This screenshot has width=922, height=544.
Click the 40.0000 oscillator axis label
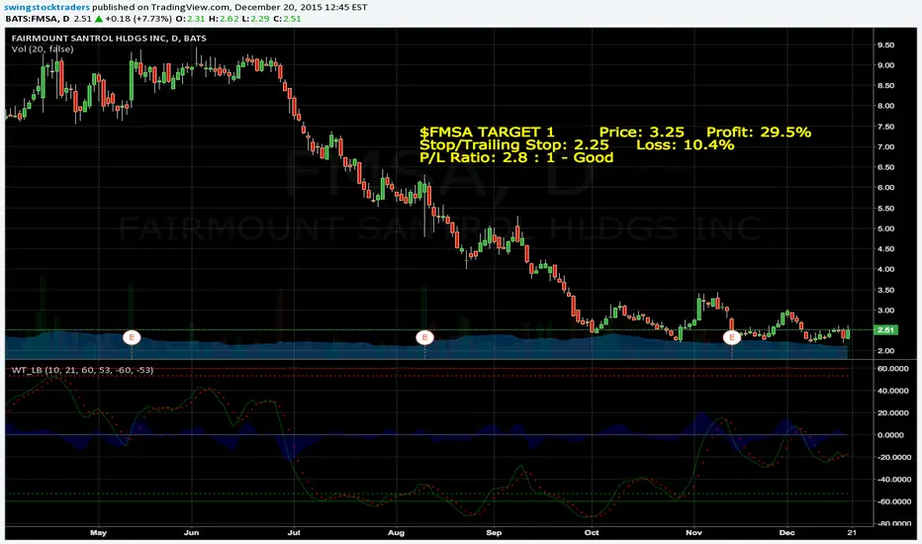pyautogui.click(x=893, y=391)
